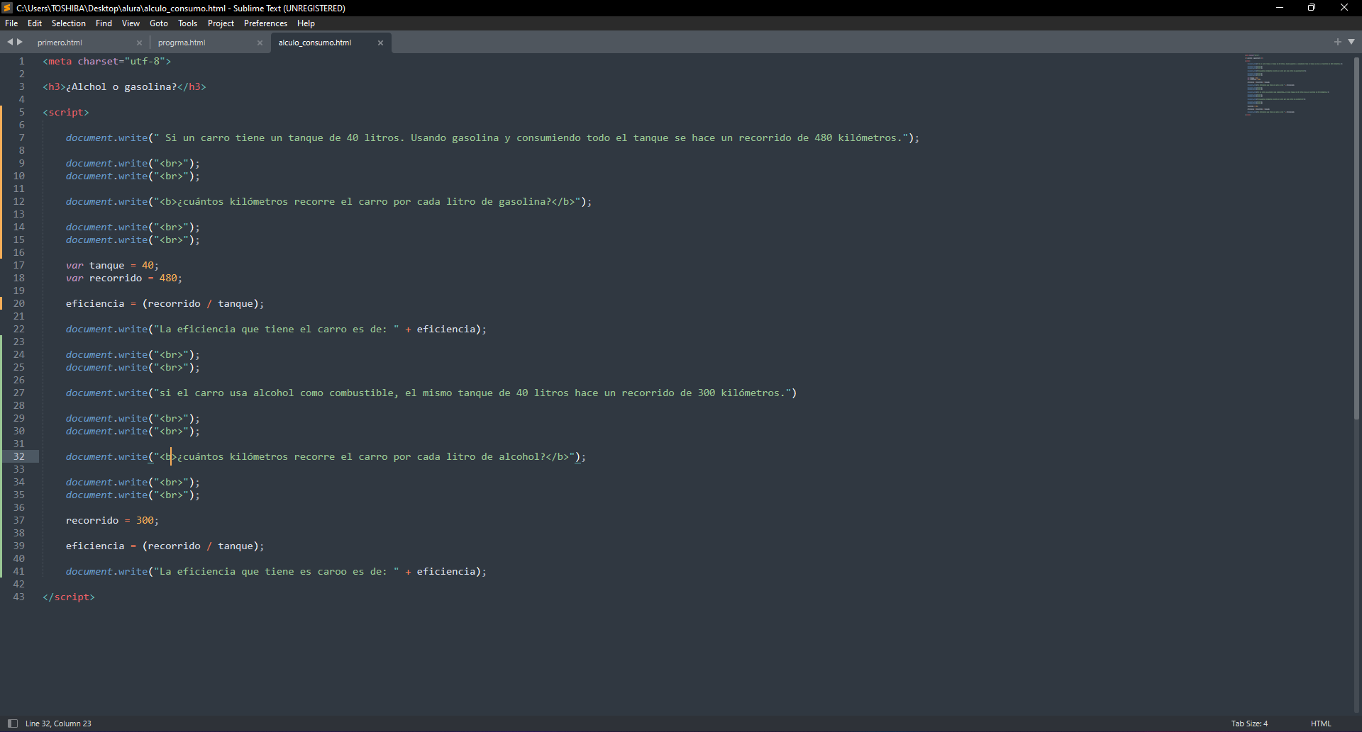Toggle the side bar icon in status bar
The height and width of the screenshot is (732, 1362).
tap(12, 723)
